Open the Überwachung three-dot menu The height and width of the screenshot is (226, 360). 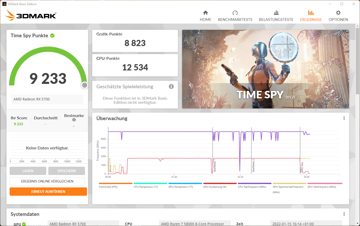tap(344, 118)
